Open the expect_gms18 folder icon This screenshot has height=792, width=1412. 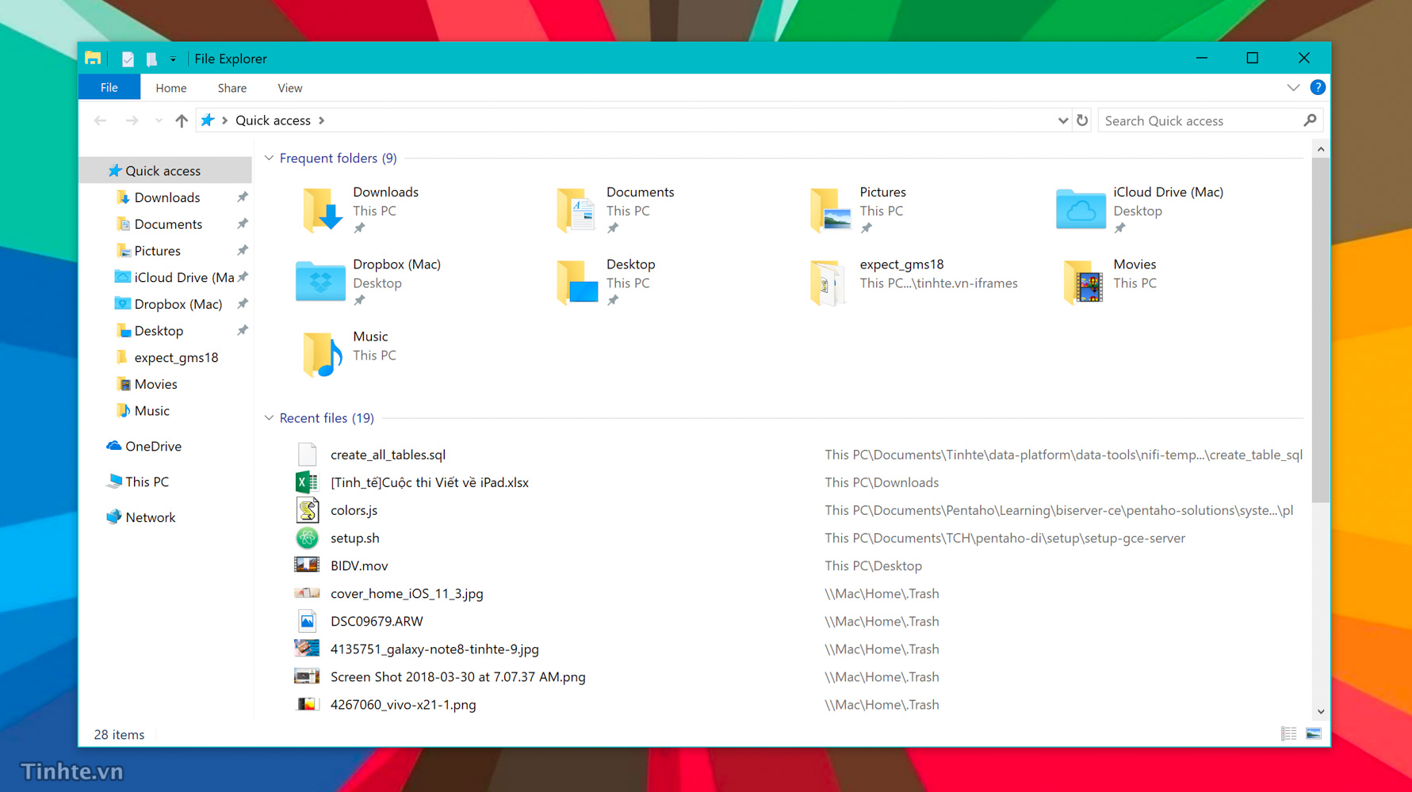tap(826, 282)
